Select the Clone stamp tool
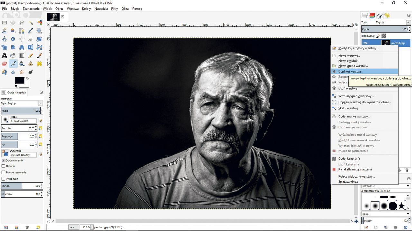Screen dimensions: 412x231 [x=31, y=64]
